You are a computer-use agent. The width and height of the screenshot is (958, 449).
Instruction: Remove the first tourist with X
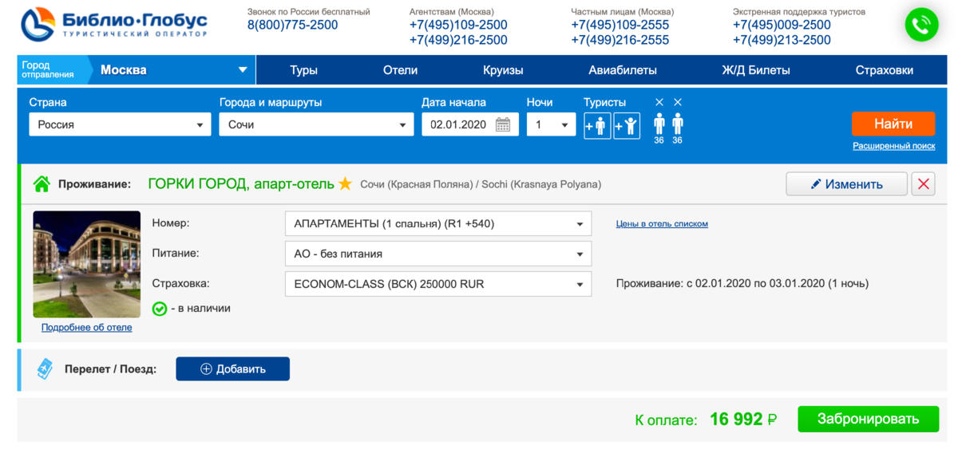click(x=659, y=102)
